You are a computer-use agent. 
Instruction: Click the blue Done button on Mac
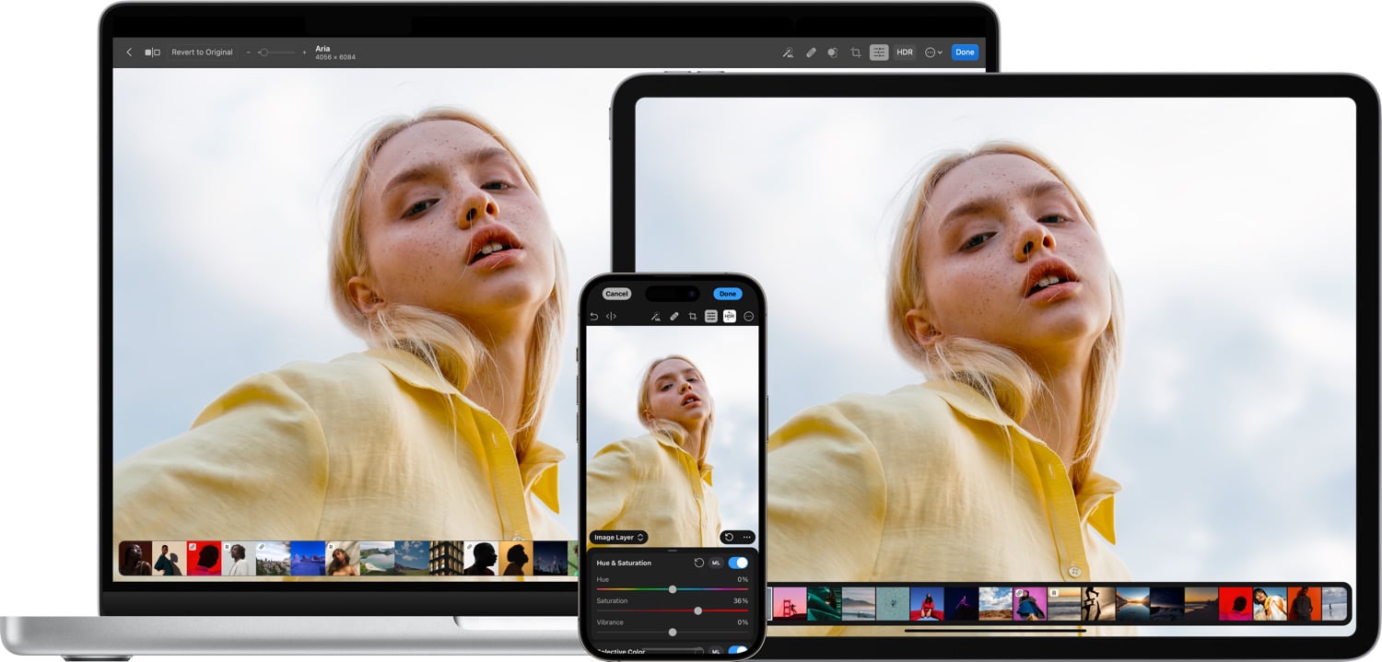pos(965,52)
